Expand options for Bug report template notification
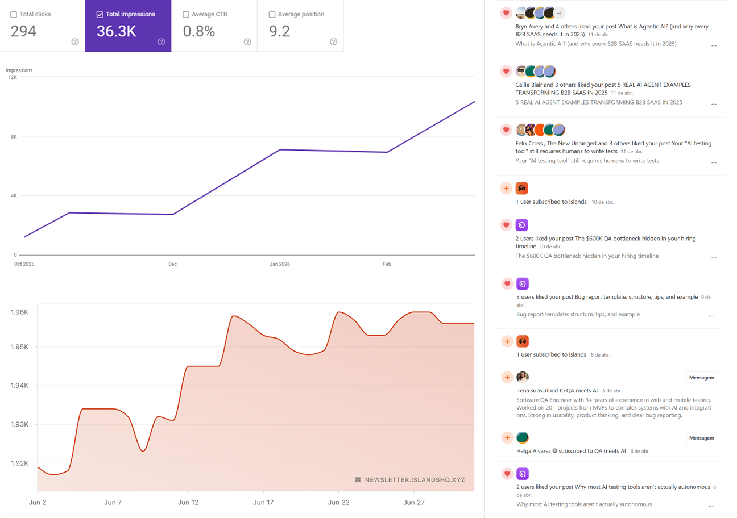The image size is (737, 518). [711, 316]
